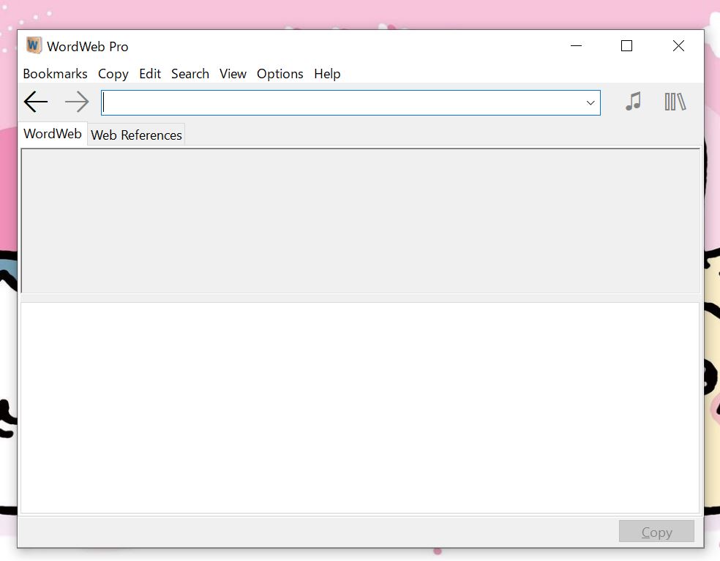Click inside the upper definitions pane
The width and height of the screenshot is (720, 561).
(x=361, y=221)
